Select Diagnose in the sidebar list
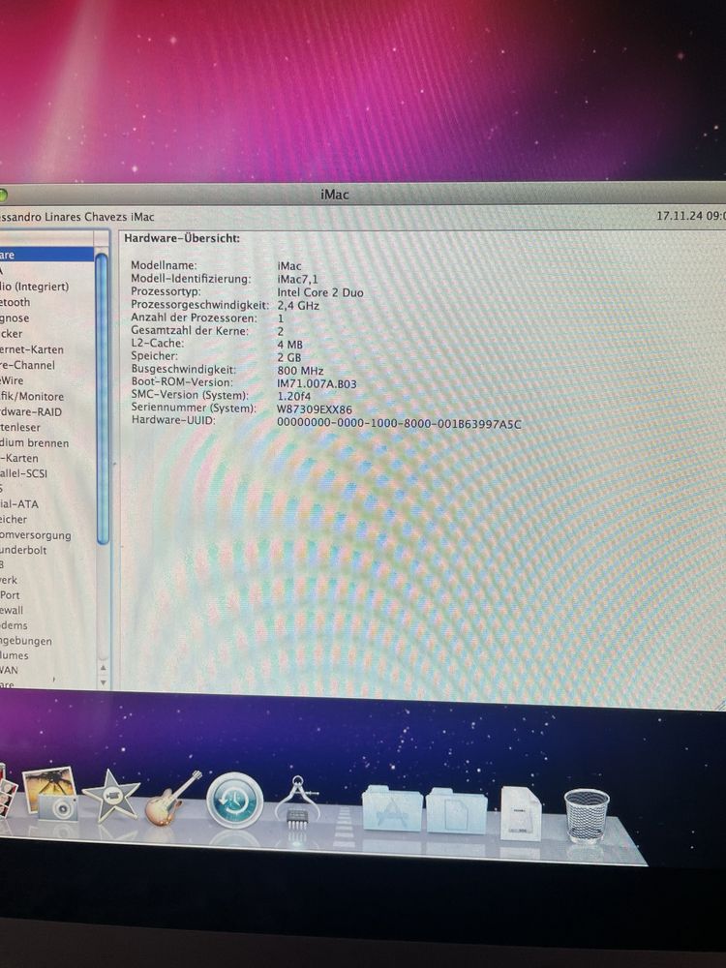The height and width of the screenshot is (968, 726). 15,318
